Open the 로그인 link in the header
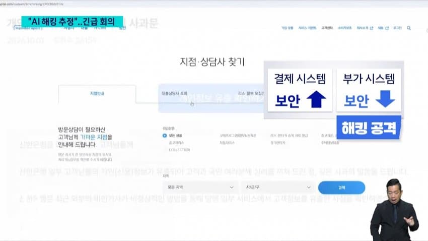Image resolution: width=428 pixels, height=241 pixels. click(x=397, y=28)
